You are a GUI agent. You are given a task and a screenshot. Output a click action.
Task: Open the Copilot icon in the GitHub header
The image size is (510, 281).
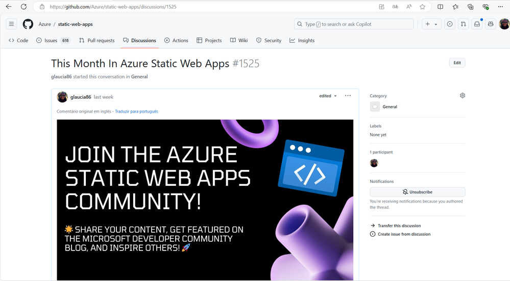click(x=491, y=24)
